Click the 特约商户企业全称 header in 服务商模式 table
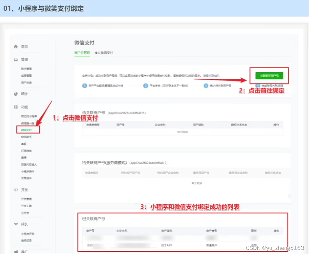This screenshot has width=309, height=254. point(168,173)
